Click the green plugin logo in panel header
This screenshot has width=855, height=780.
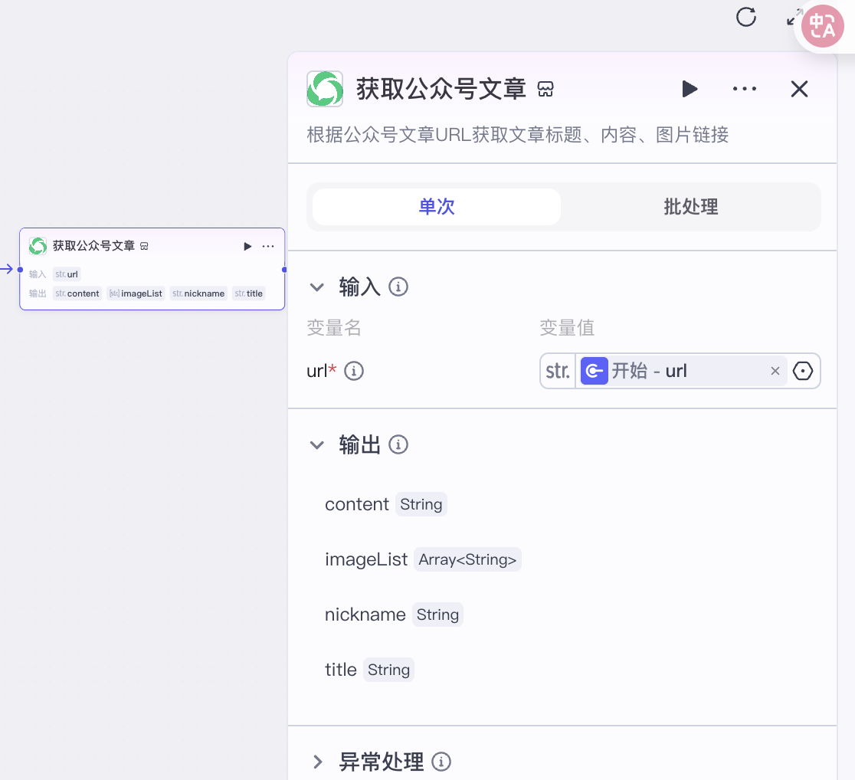(x=325, y=89)
